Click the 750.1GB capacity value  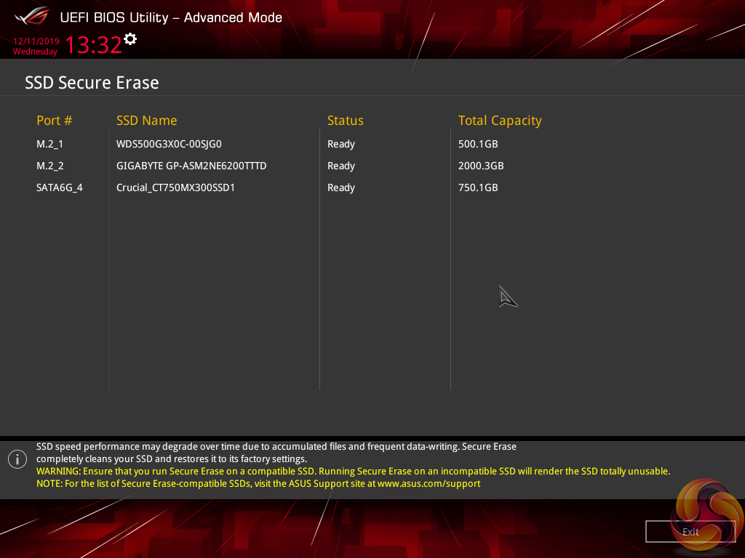tap(478, 187)
